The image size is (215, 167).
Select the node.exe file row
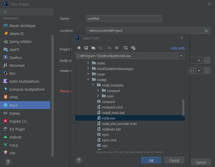(130, 118)
